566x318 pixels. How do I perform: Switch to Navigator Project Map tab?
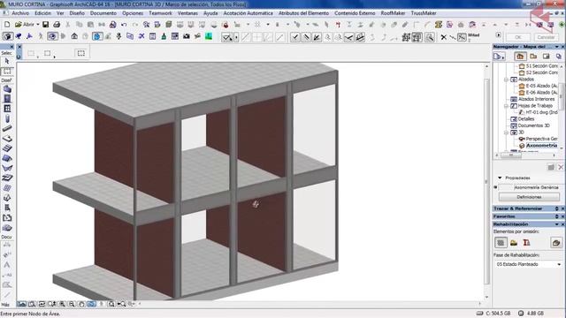520,57
